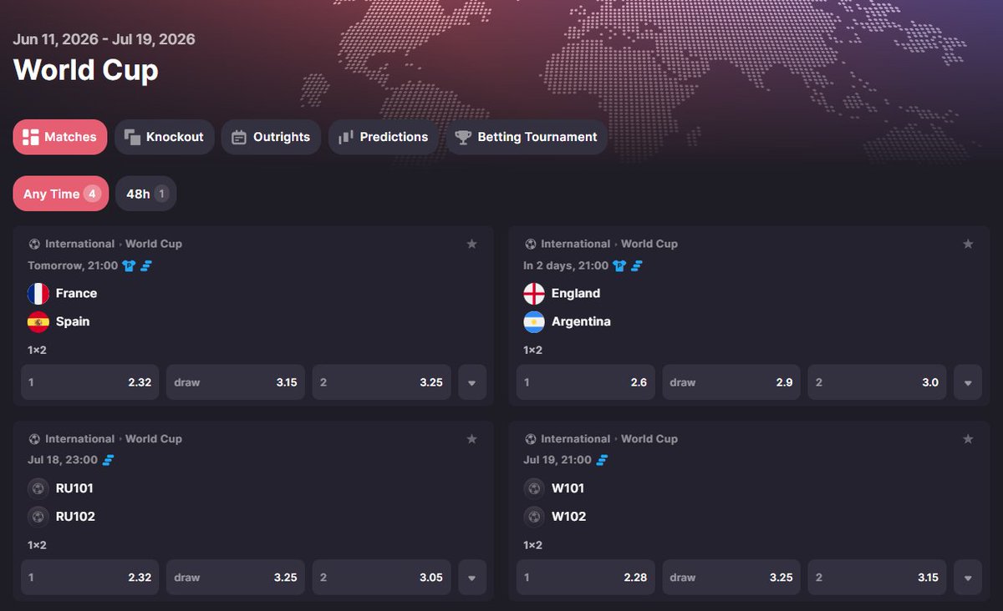Switch to the Matches tab
Screen dimensions: 1003x611
tap(60, 137)
